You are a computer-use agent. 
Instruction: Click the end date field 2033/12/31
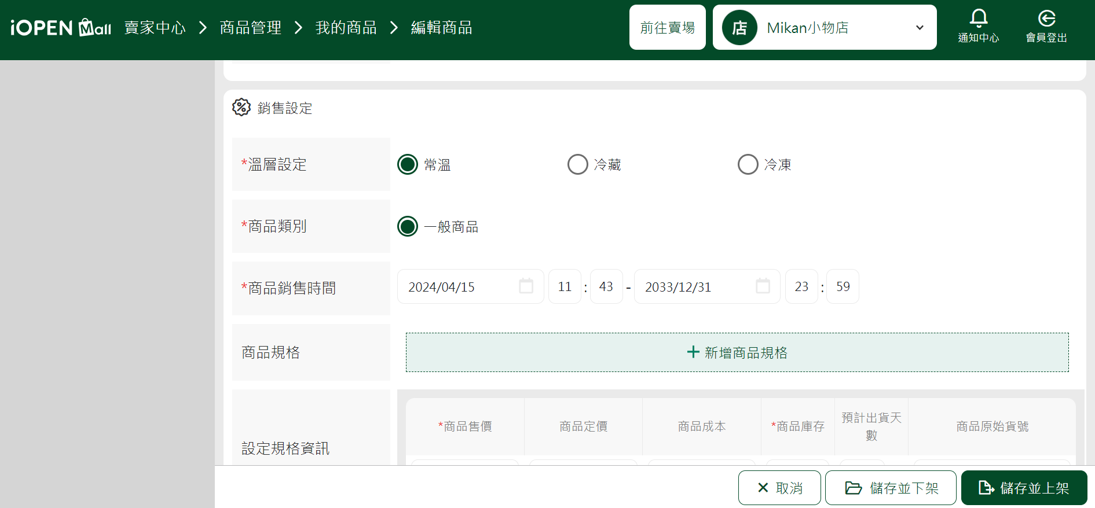[707, 286]
